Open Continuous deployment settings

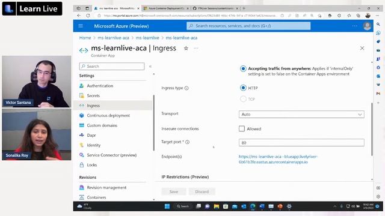[108, 116]
